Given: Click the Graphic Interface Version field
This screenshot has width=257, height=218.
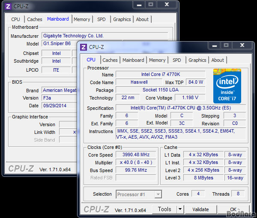Looking at the screenshot, I should point(68,124).
